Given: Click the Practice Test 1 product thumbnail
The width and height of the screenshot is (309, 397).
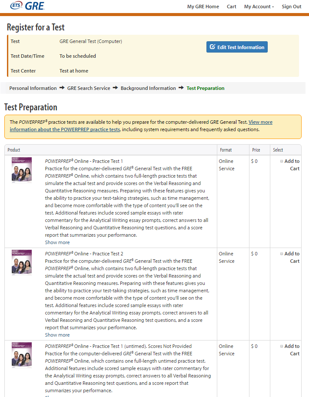Looking at the screenshot, I should (22, 170).
